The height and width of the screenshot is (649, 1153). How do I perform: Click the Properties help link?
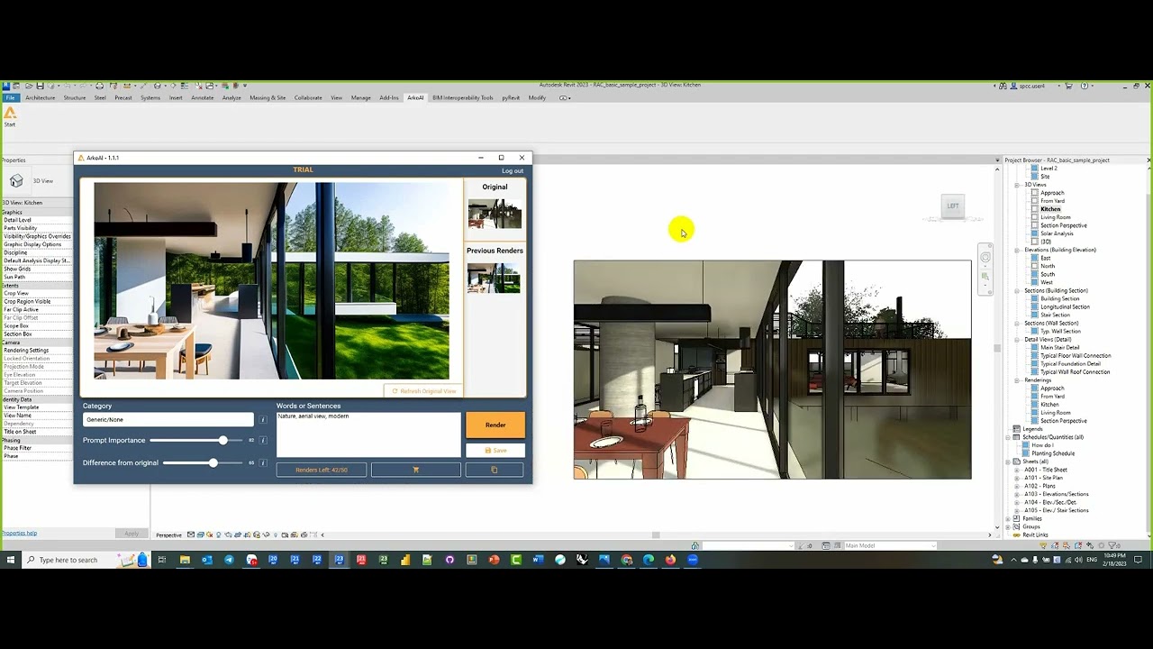click(19, 533)
